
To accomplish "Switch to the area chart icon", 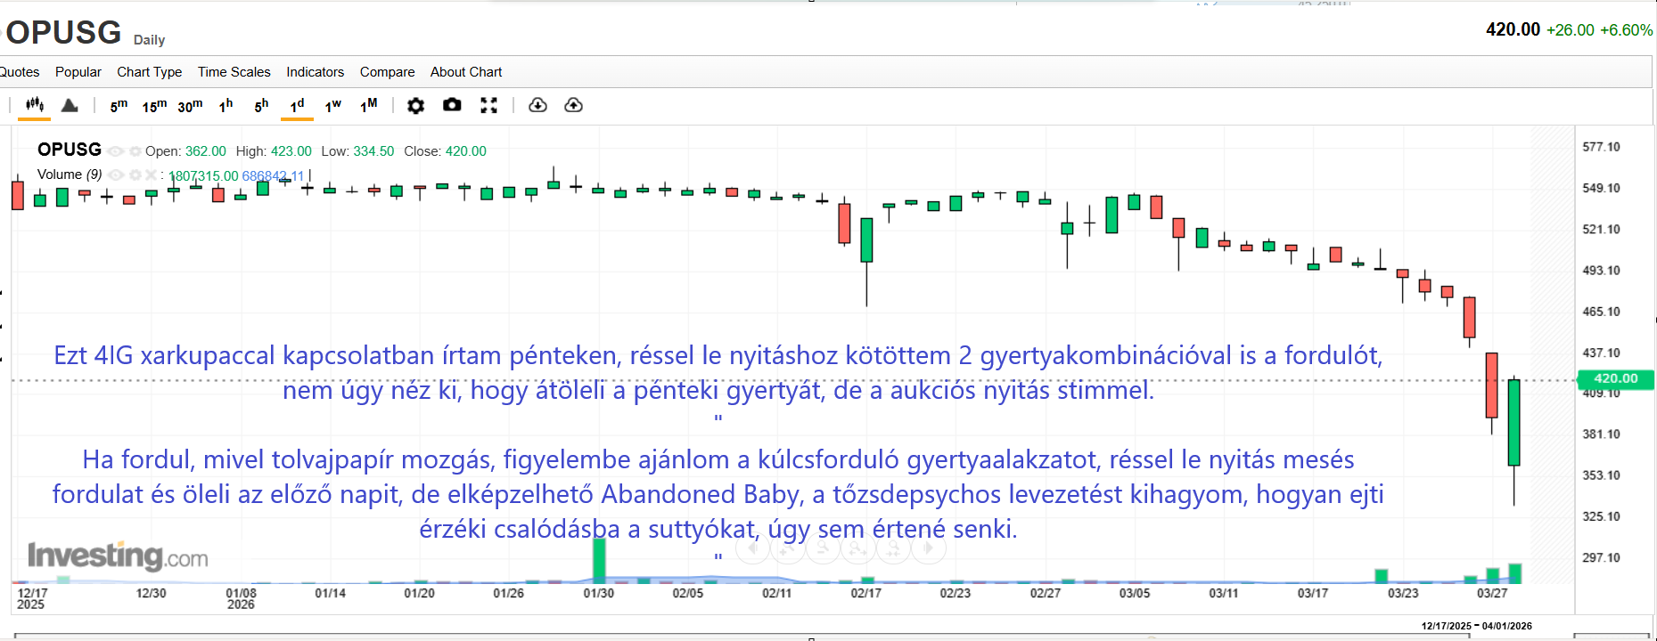I will click(x=70, y=105).
